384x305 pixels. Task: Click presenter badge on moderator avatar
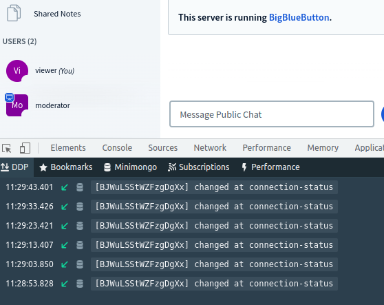coord(10,98)
